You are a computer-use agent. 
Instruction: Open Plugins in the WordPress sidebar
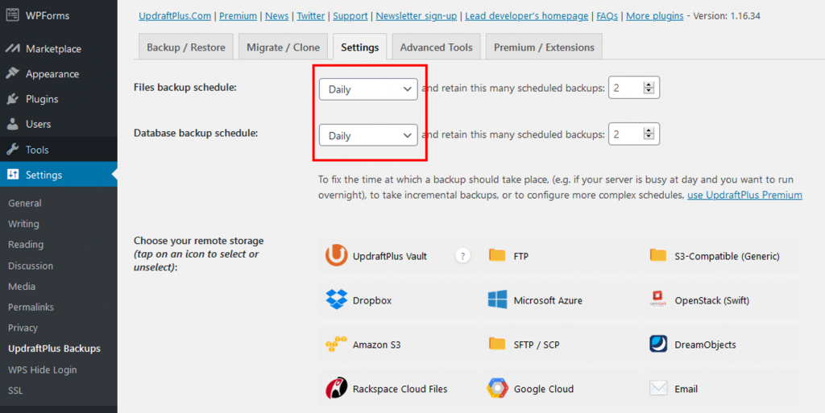click(42, 99)
